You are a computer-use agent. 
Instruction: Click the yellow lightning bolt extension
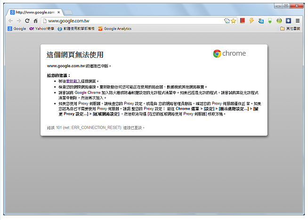(251, 21)
